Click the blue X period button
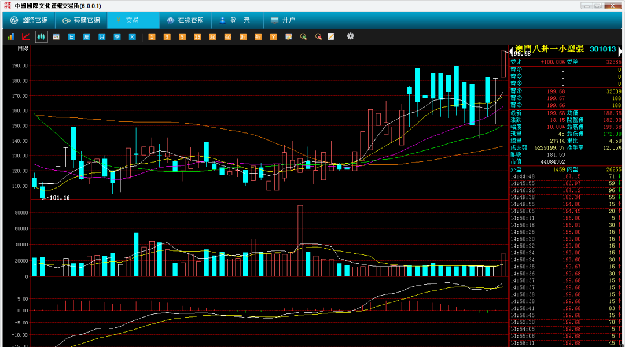The image size is (625, 347). coord(132,36)
